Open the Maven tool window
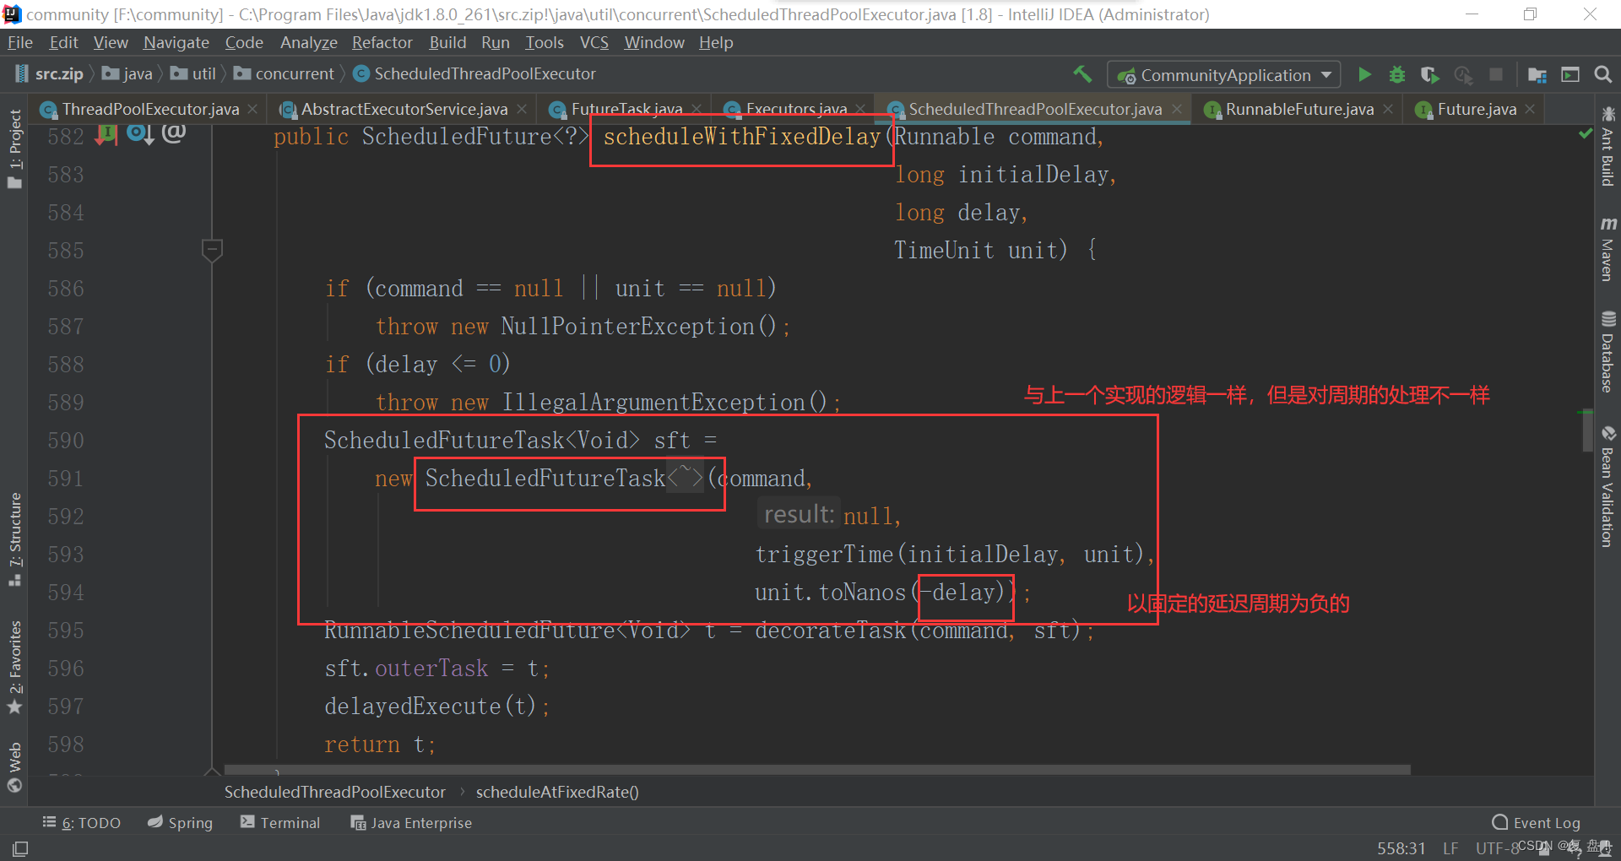The width and height of the screenshot is (1621, 861). click(1607, 250)
